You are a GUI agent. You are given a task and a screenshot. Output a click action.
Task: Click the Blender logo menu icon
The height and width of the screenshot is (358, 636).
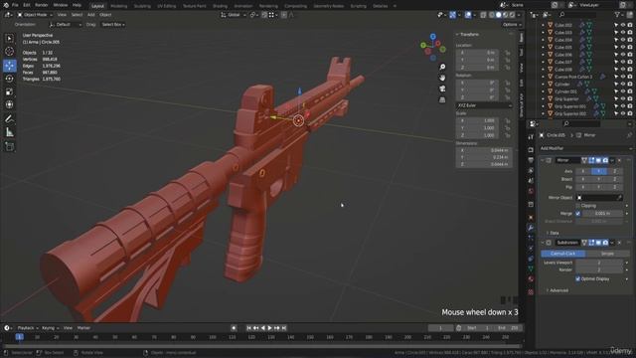tap(5, 5)
